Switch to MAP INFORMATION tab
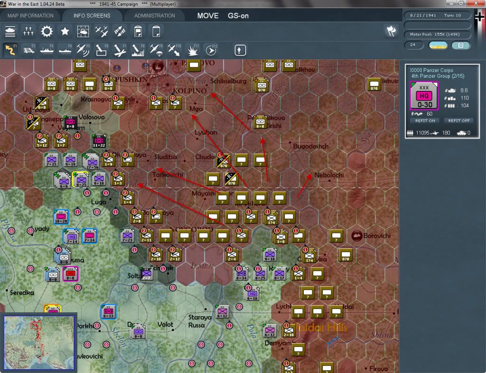This screenshot has height=373, width=486. (30, 16)
